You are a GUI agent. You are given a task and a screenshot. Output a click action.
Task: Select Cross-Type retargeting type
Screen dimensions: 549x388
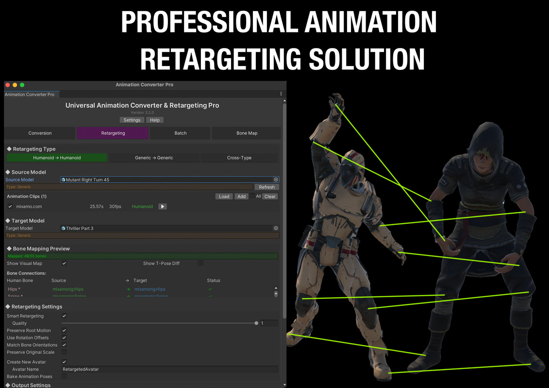239,158
